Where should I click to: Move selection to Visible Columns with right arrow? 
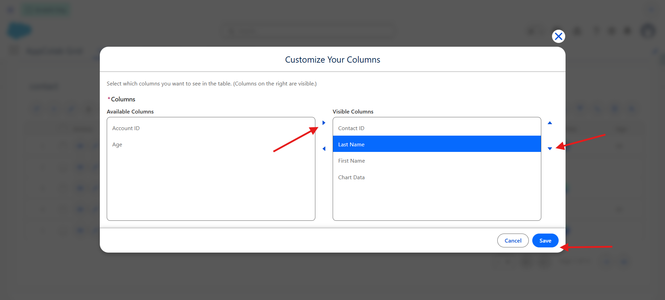coord(324,123)
